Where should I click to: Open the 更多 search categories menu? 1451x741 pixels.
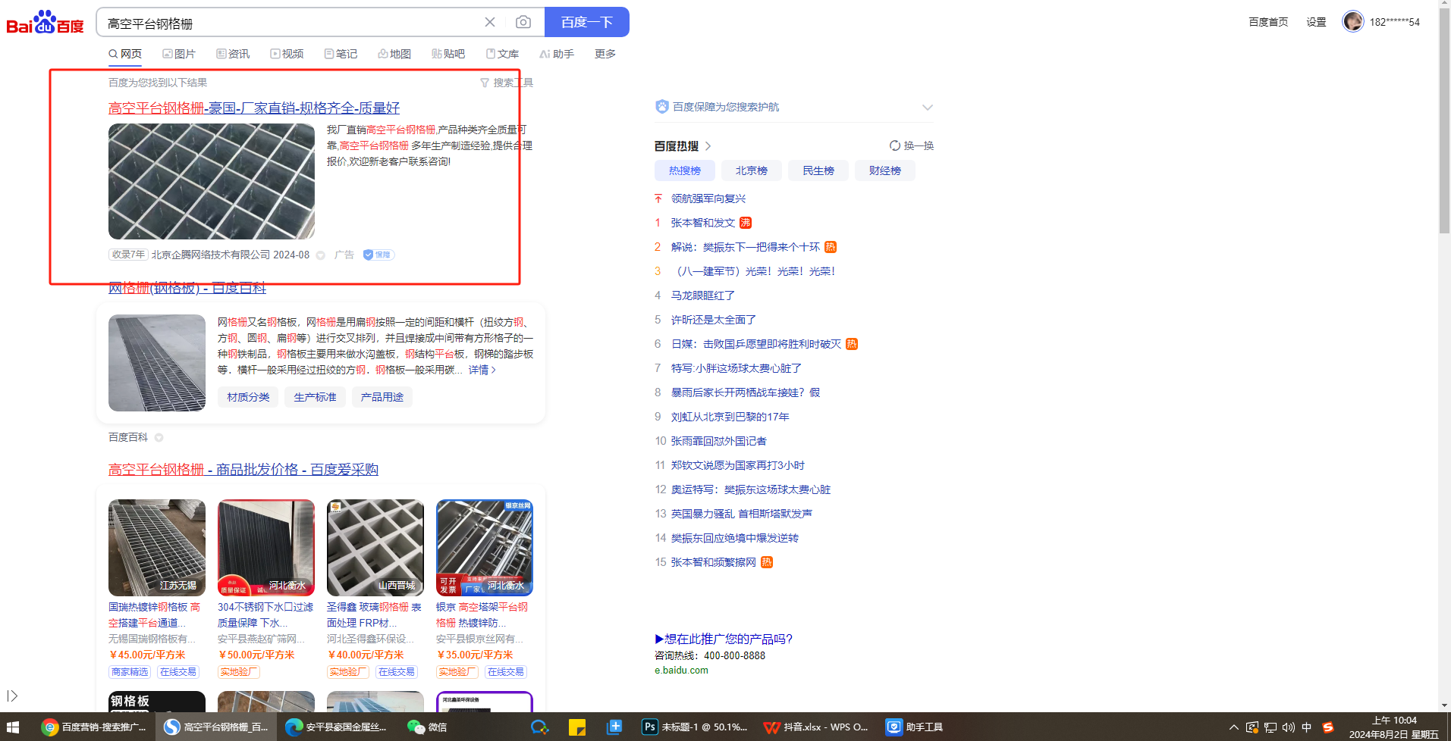[605, 54]
